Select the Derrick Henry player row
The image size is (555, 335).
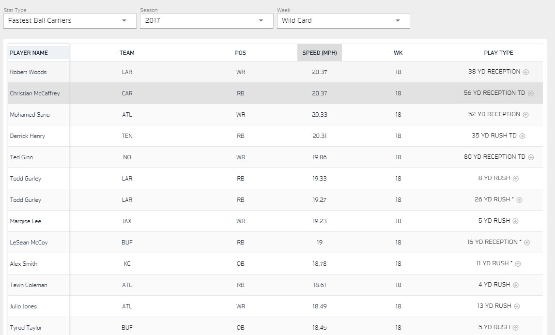coord(28,136)
